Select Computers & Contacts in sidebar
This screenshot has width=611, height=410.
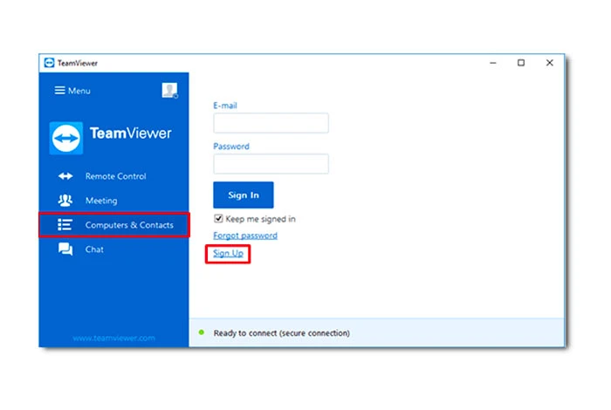point(114,225)
